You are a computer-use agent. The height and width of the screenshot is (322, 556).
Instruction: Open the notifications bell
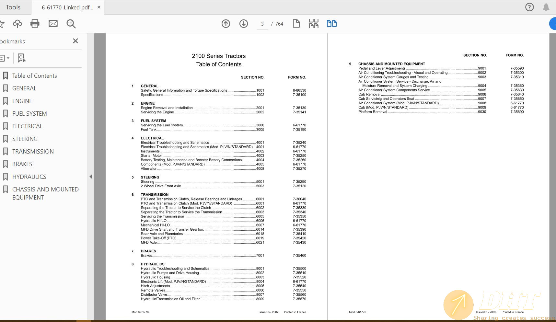click(x=546, y=7)
